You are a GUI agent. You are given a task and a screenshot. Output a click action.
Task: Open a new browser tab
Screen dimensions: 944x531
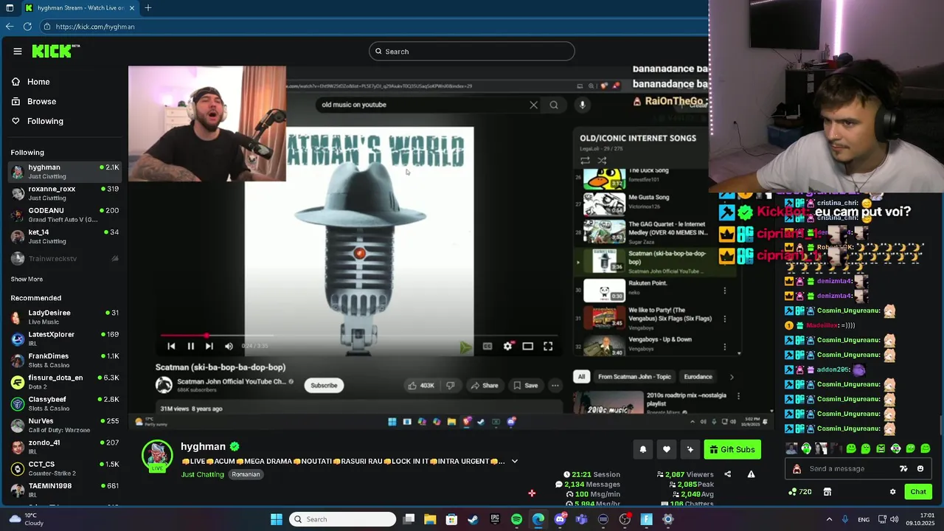(148, 8)
